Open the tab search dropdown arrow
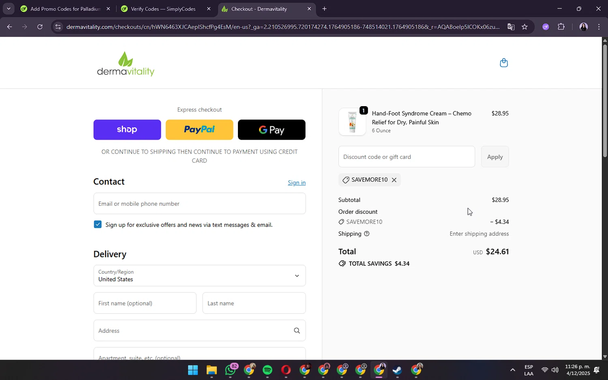The width and height of the screenshot is (608, 380). point(9,9)
